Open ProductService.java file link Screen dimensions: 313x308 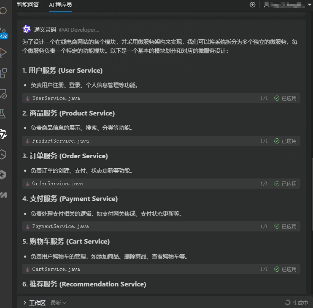point(60,141)
